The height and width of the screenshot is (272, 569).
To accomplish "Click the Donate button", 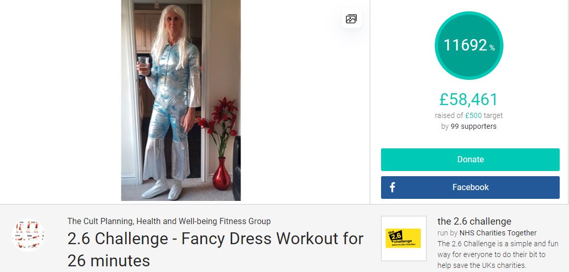I will [x=470, y=159].
